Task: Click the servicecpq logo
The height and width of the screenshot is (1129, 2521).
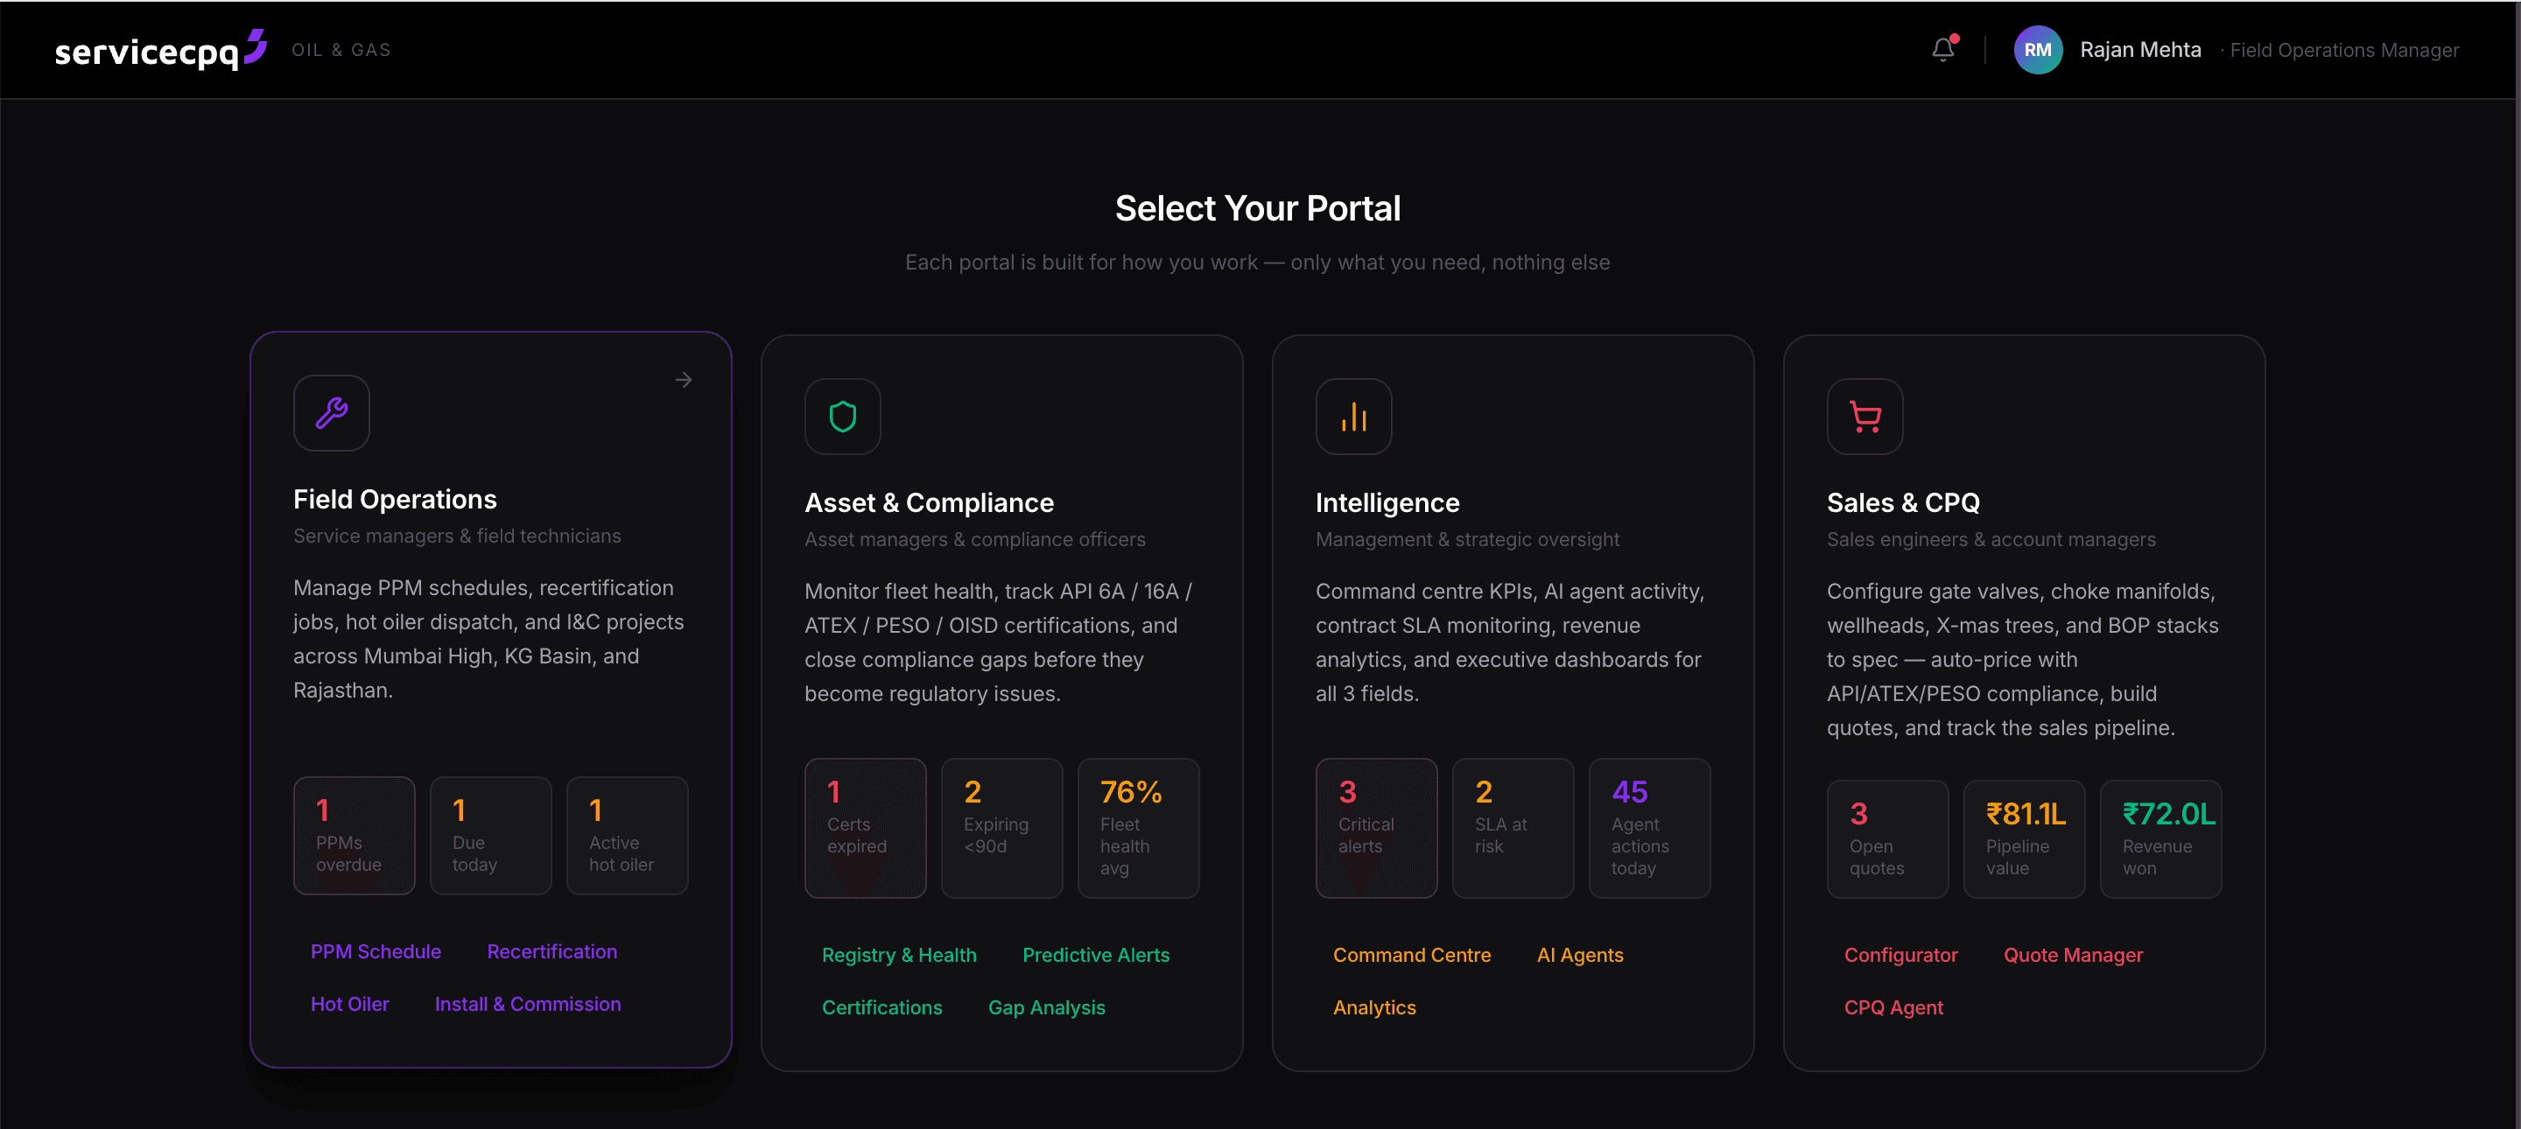Action: tap(159, 50)
